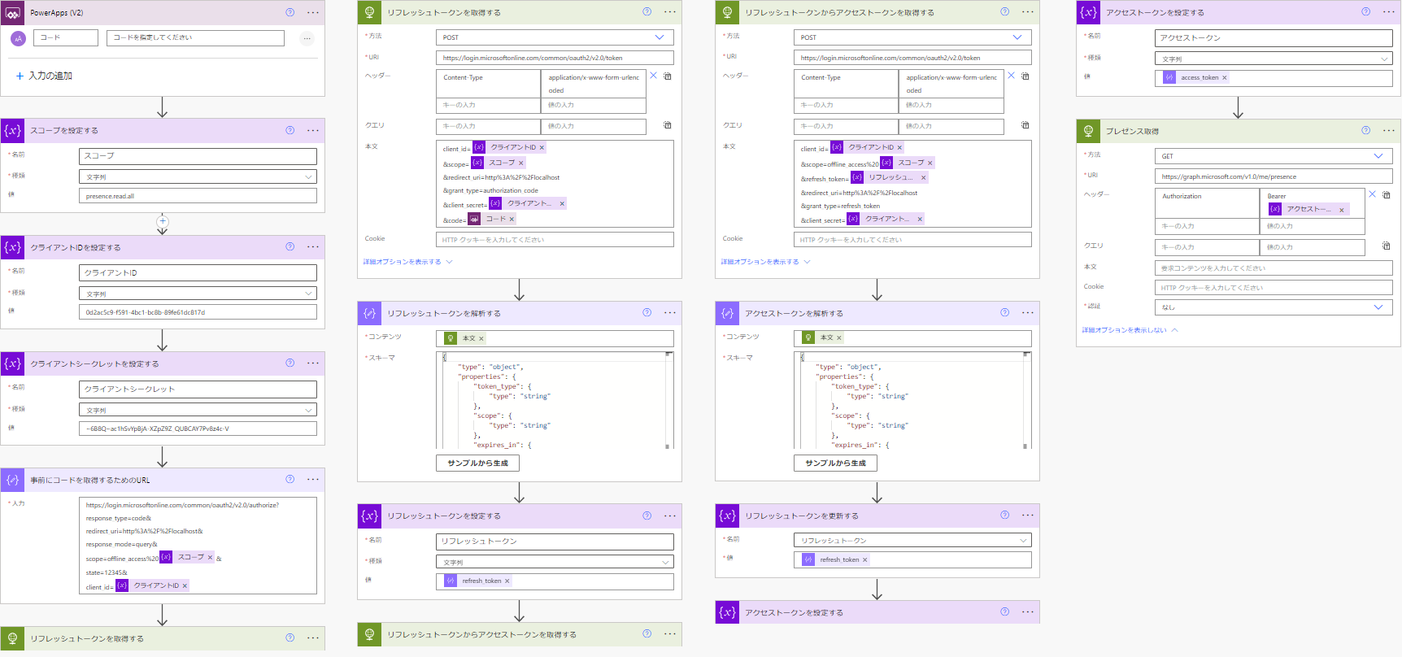This screenshot has width=1402, height=657.
Task: Open 種類 dropdown in スコープを設定する
Action: (x=198, y=176)
